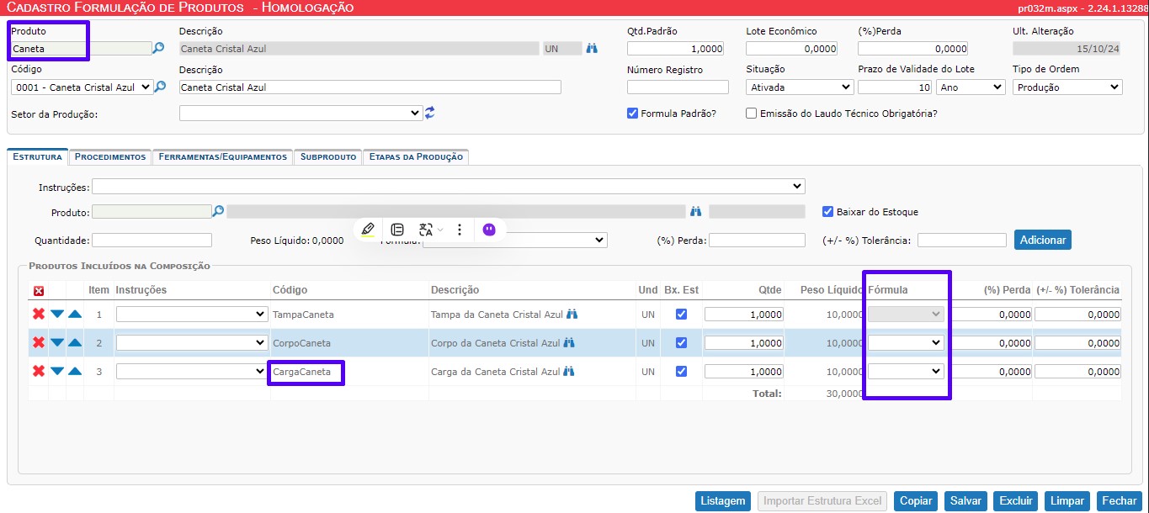Expand the Tipo de Ordem dropdown
This screenshot has width=1149, height=513.
click(x=1067, y=87)
